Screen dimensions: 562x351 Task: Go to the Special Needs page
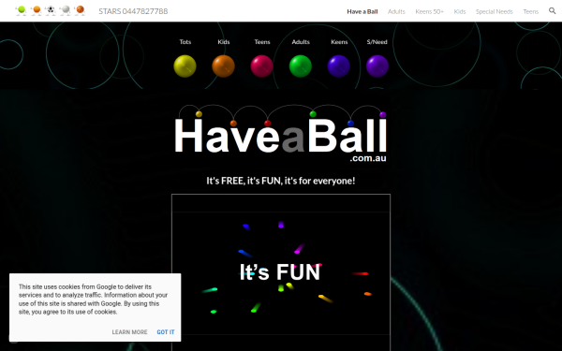coord(495,11)
